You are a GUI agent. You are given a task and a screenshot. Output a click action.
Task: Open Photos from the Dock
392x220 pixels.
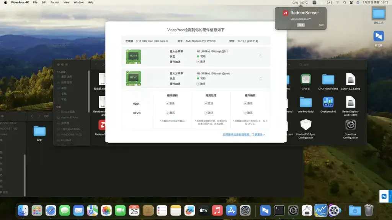(106, 210)
